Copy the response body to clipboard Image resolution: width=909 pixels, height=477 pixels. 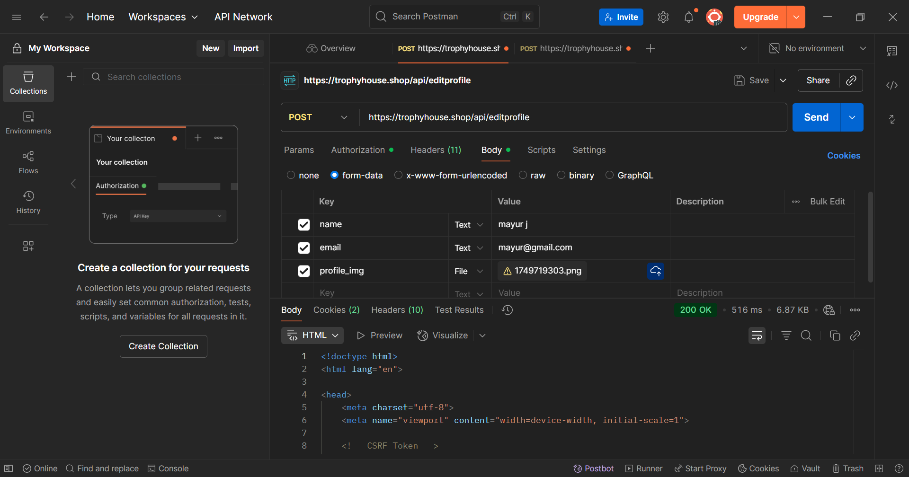tap(835, 336)
